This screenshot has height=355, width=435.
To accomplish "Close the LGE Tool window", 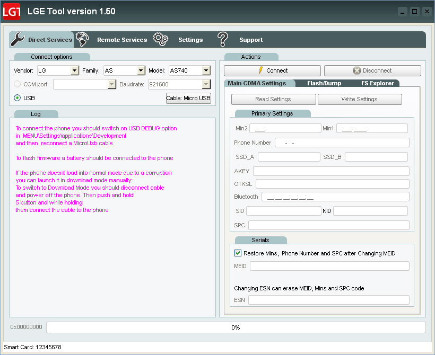I will click(x=427, y=12).
